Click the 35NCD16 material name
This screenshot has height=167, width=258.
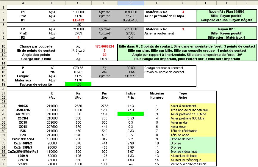pos(23,110)
